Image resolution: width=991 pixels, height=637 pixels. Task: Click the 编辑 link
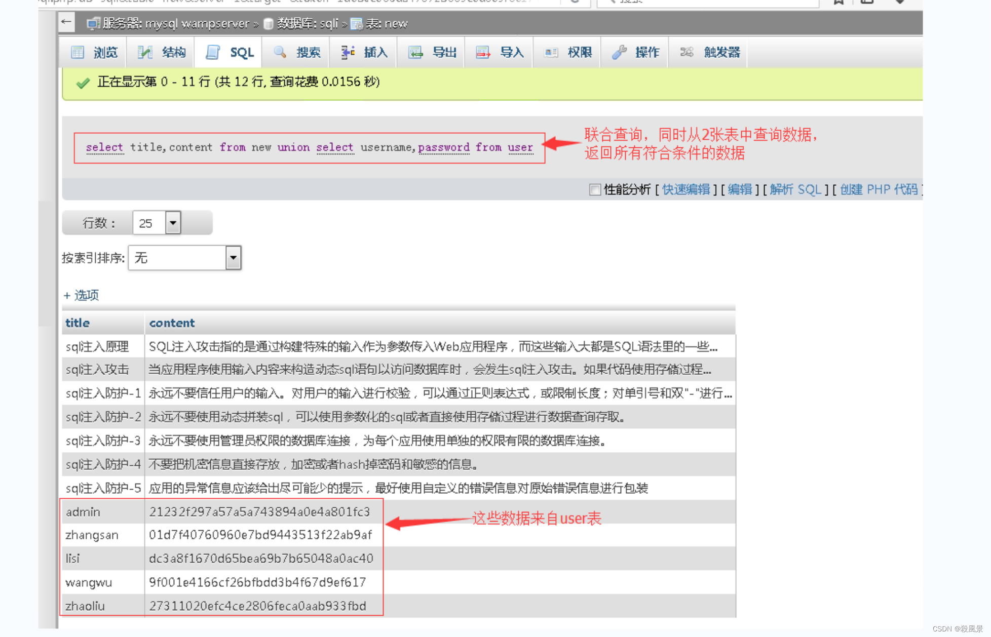pos(740,189)
